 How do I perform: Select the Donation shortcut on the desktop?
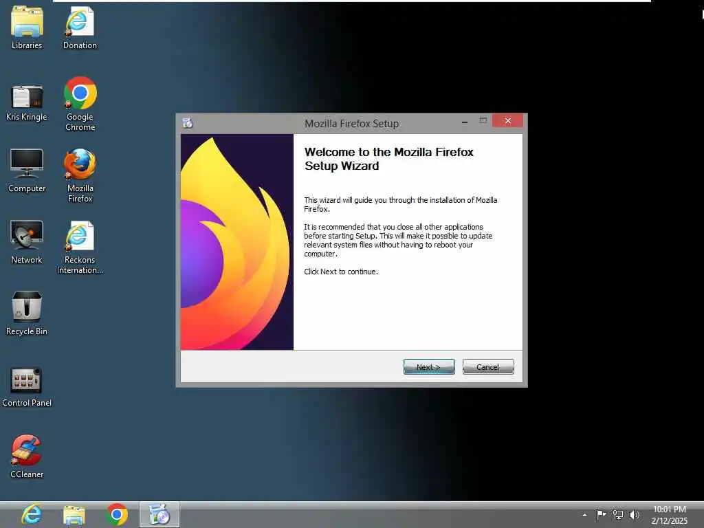click(x=80, y=27)
